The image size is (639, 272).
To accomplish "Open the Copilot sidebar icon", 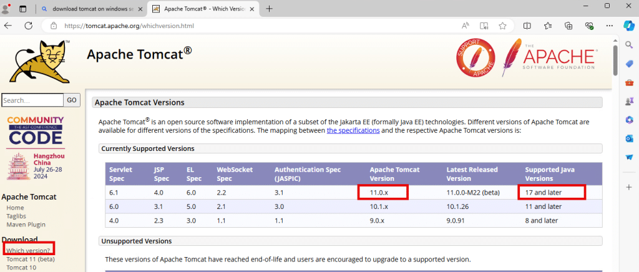I will coord(629,26).
